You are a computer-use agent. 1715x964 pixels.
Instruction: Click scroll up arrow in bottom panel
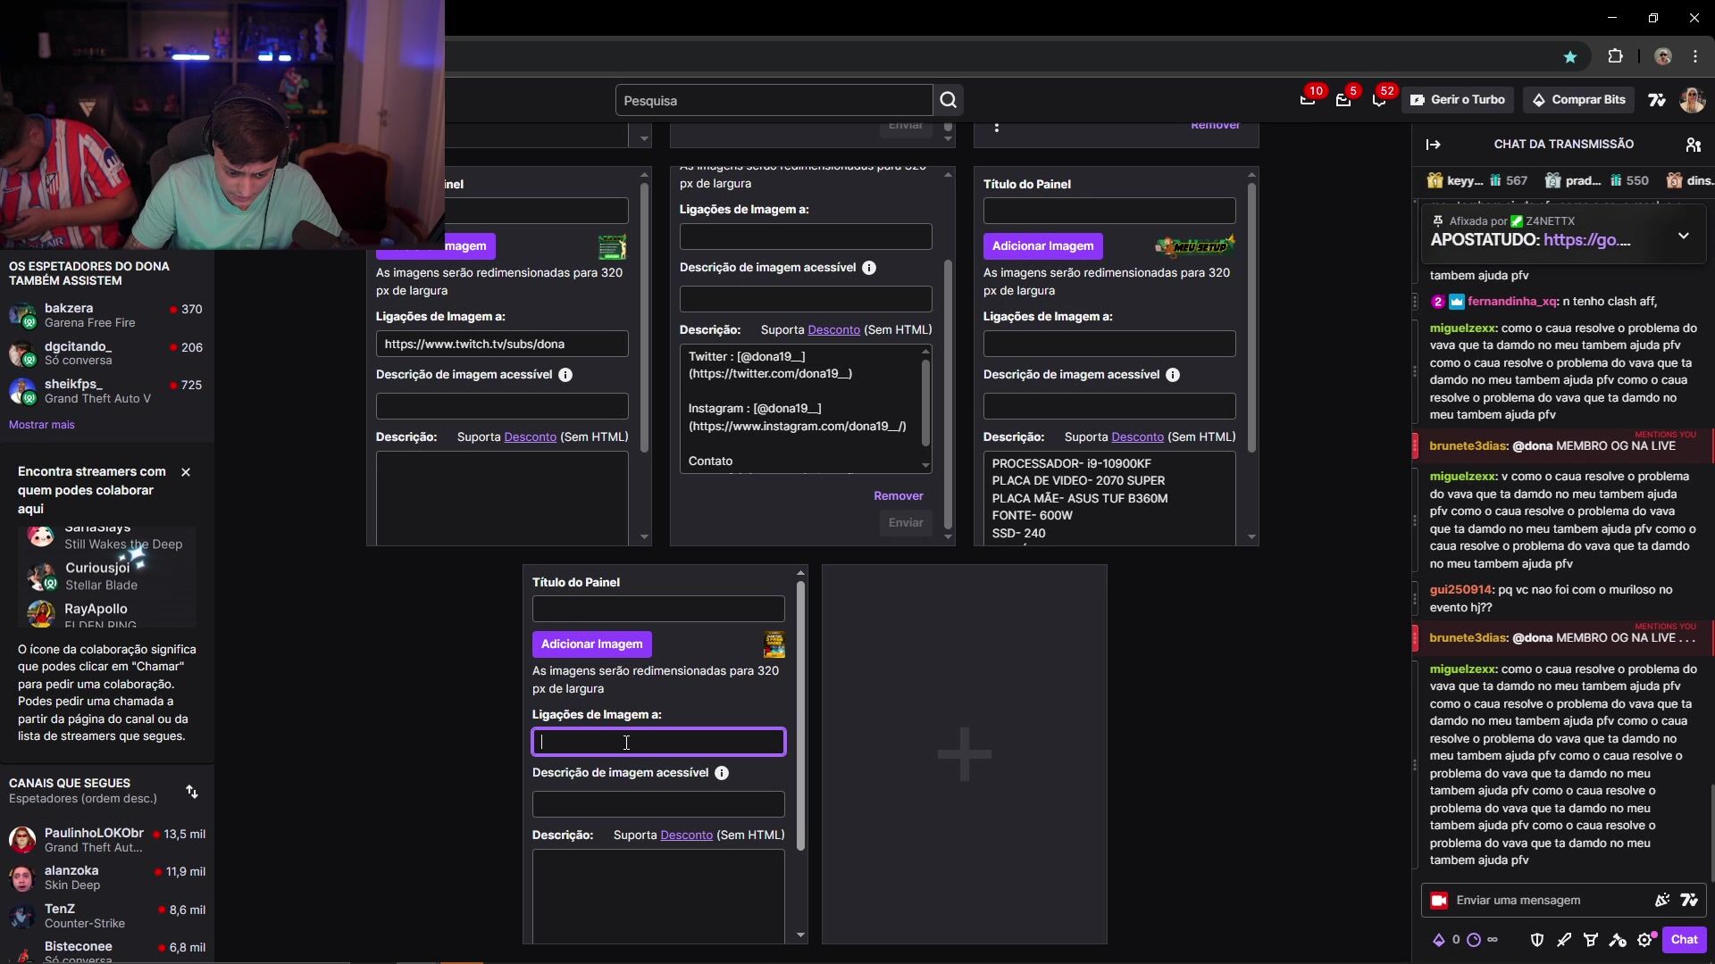point(800,573)
